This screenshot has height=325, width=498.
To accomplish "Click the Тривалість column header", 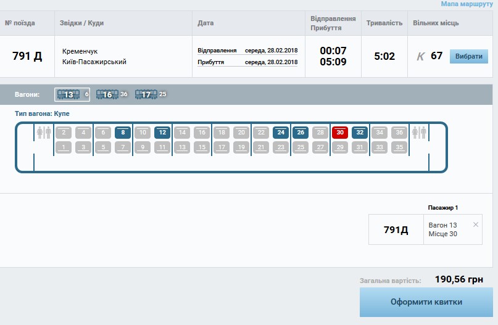I will point(384,23).
